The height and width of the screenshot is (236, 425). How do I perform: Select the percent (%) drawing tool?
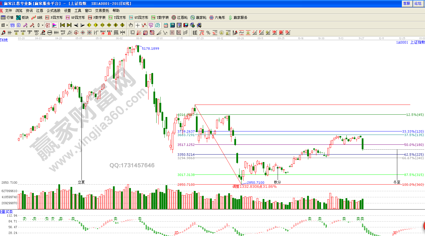(208, 33)
